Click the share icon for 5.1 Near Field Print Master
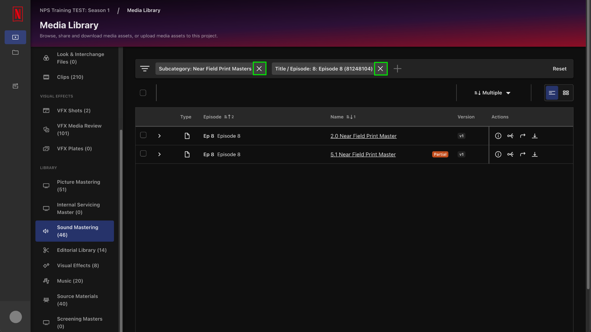 510,154
